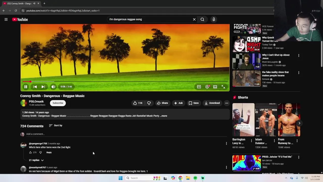Open Copilot from the taskbar
This screenshot has height=182, width=323.
tap(173, 178)
